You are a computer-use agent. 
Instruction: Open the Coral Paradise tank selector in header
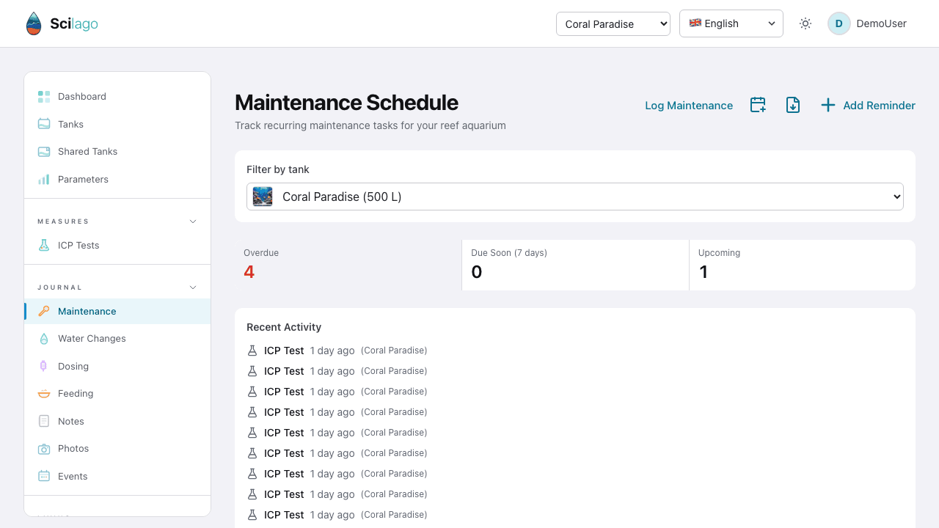[613, 23]
